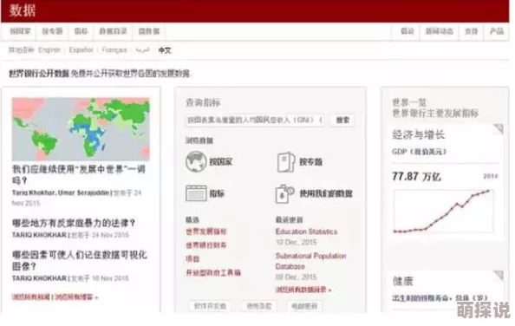
Task: Open the 世界银行财务 featured link
Action: pyautogui.click(x=206, y=245)
